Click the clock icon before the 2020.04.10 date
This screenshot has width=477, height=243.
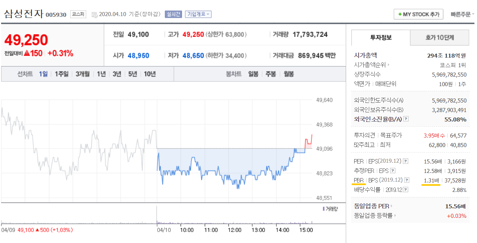point(95,15)
